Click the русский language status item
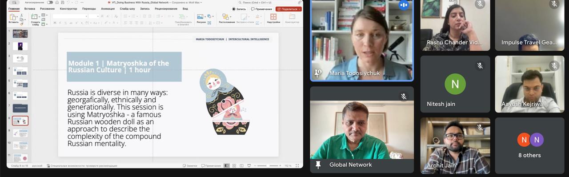 37,166
